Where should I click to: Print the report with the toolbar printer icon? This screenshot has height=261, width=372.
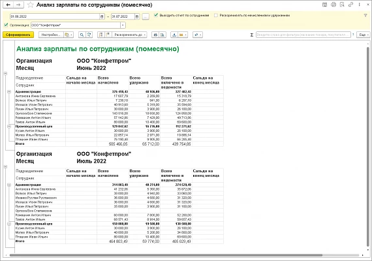tap(155, 35)
